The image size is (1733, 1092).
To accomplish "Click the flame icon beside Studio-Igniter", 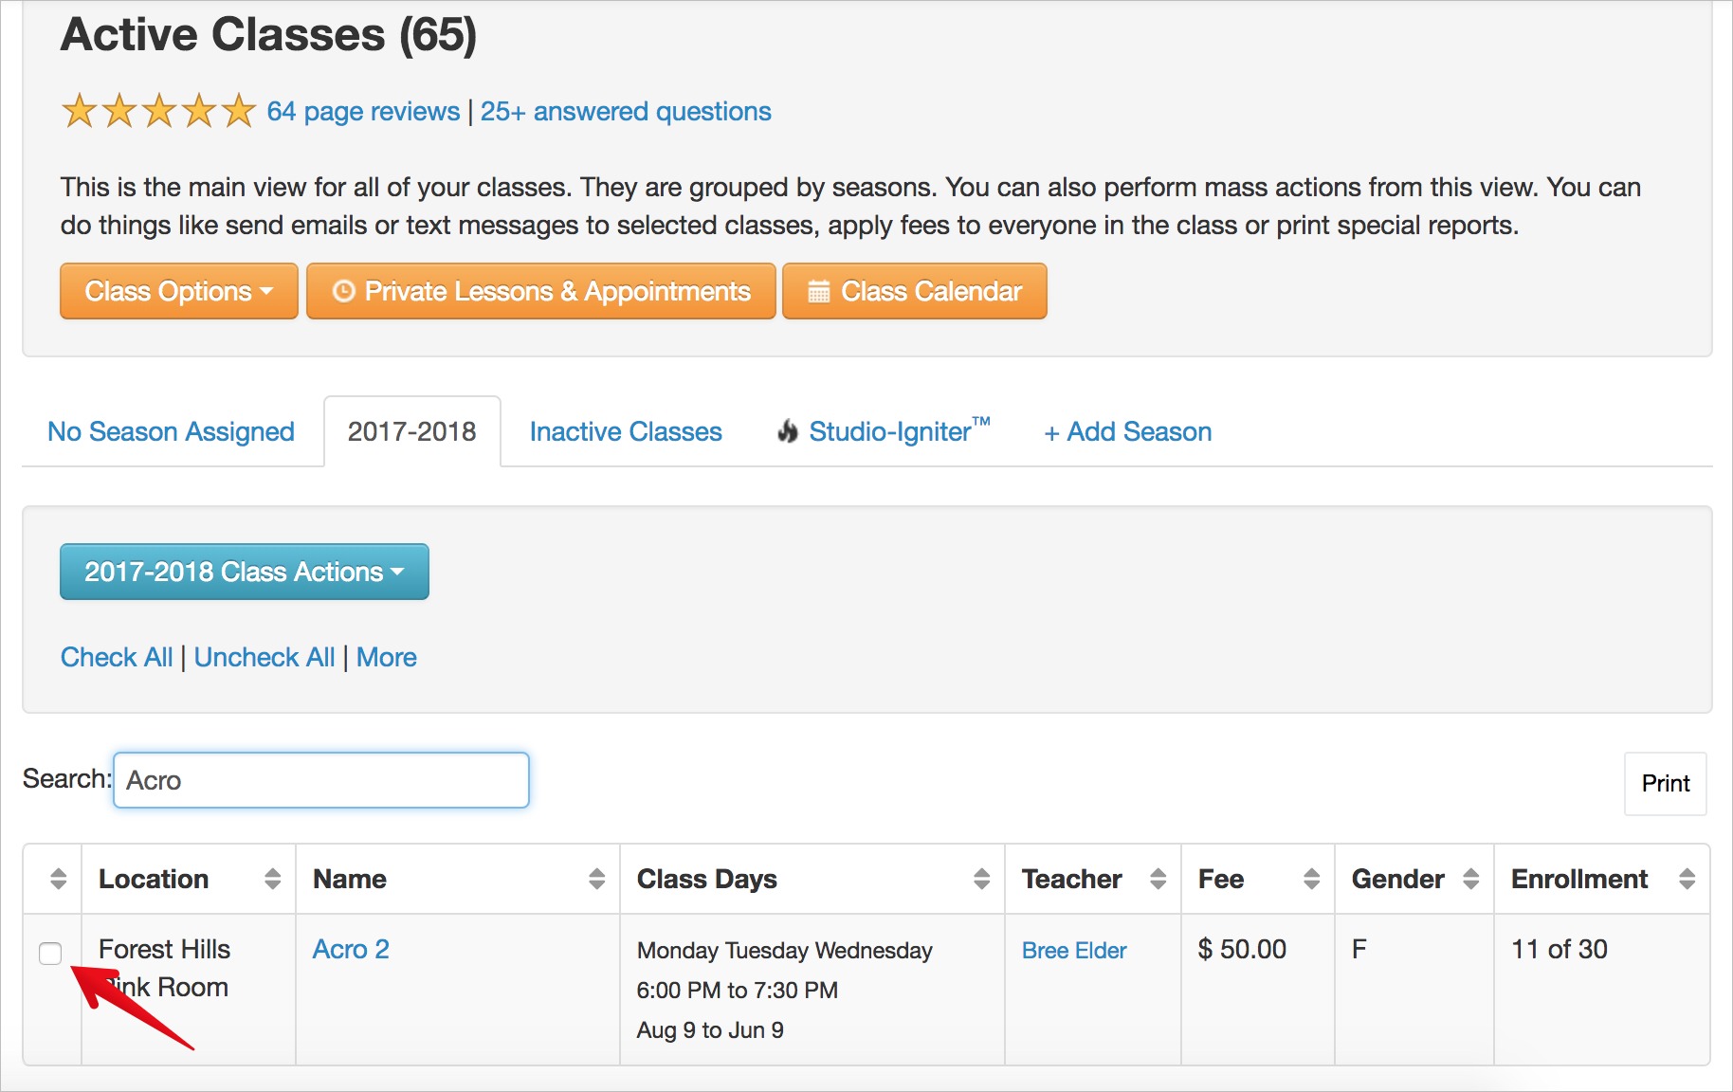I will 788,431.
